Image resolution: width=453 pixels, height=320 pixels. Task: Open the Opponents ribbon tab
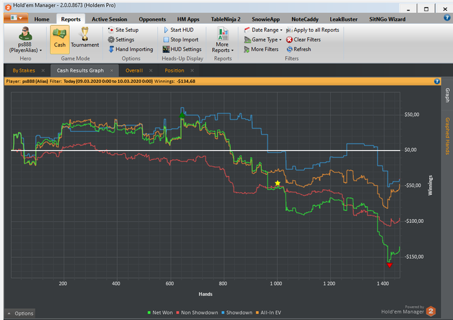152,19
